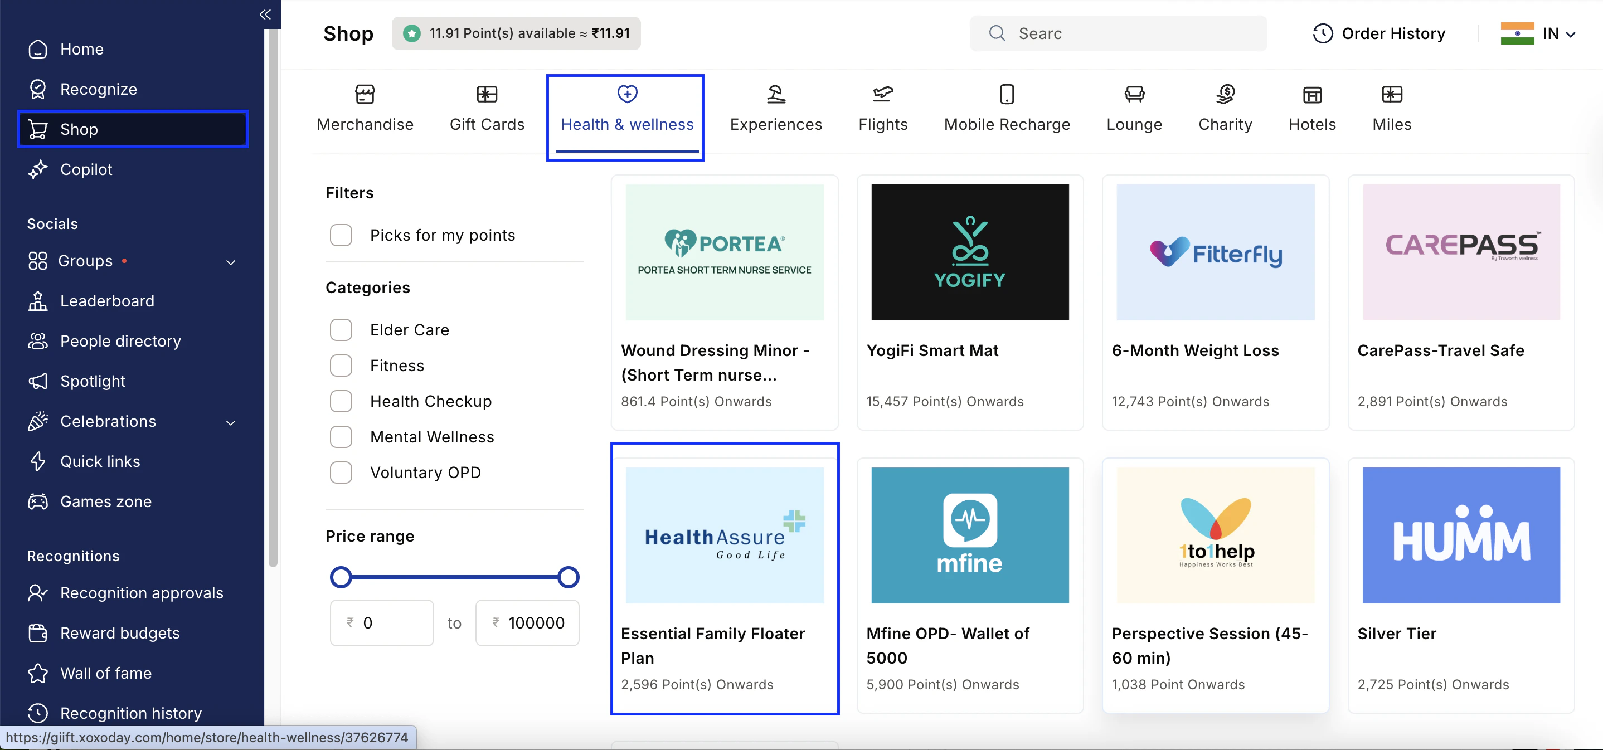Image resolution: width=1603 pixels, height=750 pixels.
Task: Click the Wall of fame star icon
Action: [38, 673]
